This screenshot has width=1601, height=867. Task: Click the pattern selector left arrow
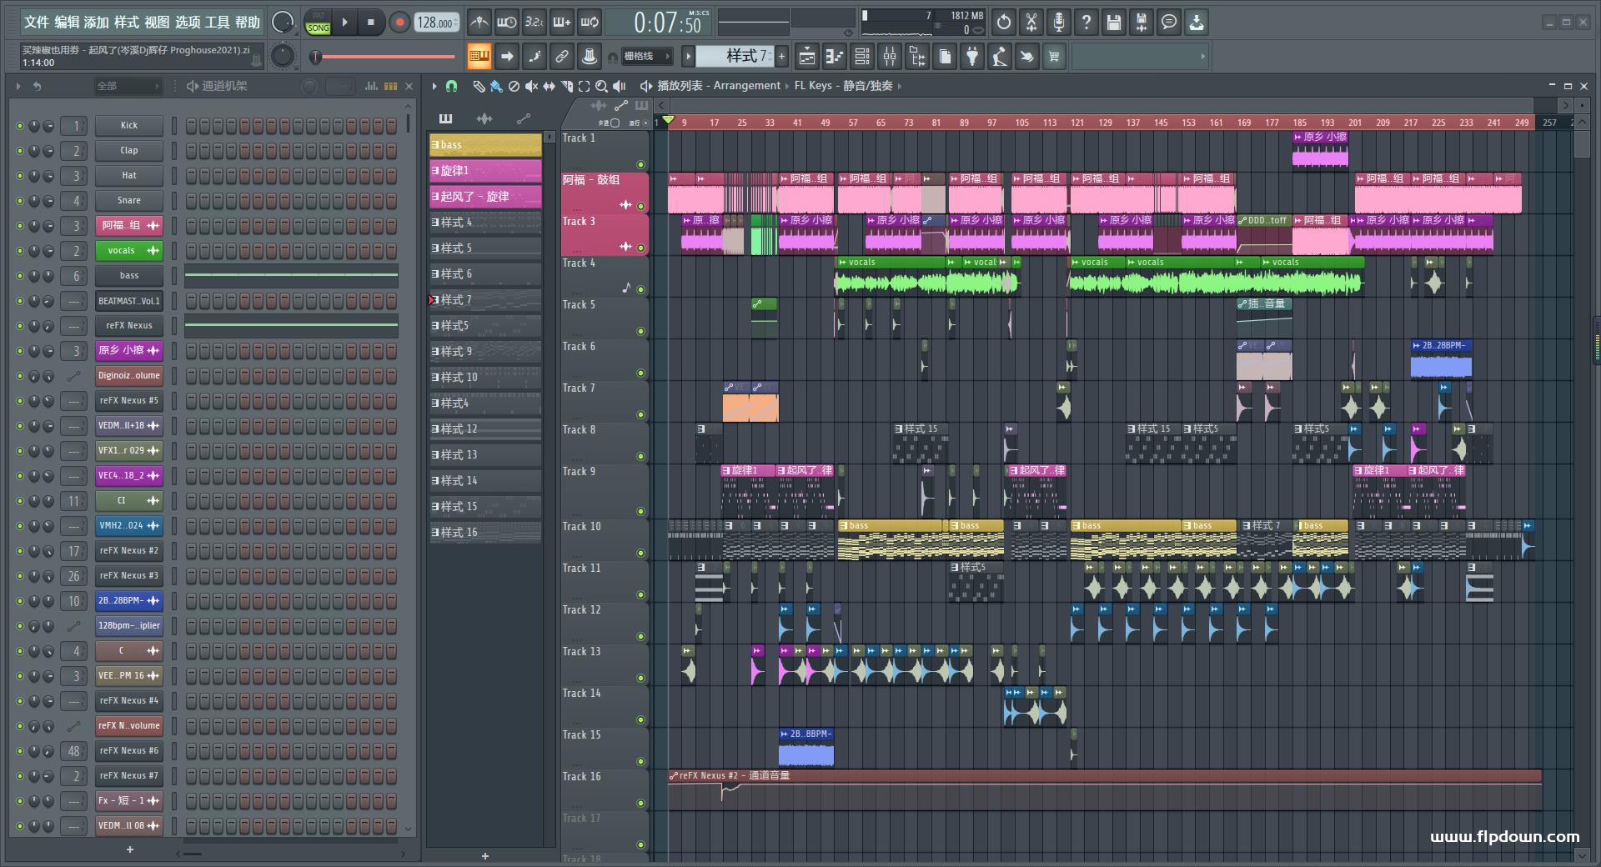click(x=688, y=56)
